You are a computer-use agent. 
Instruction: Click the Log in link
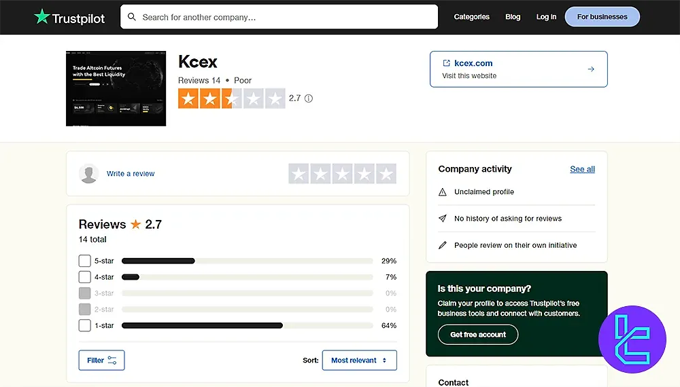[x=546, y=17]
